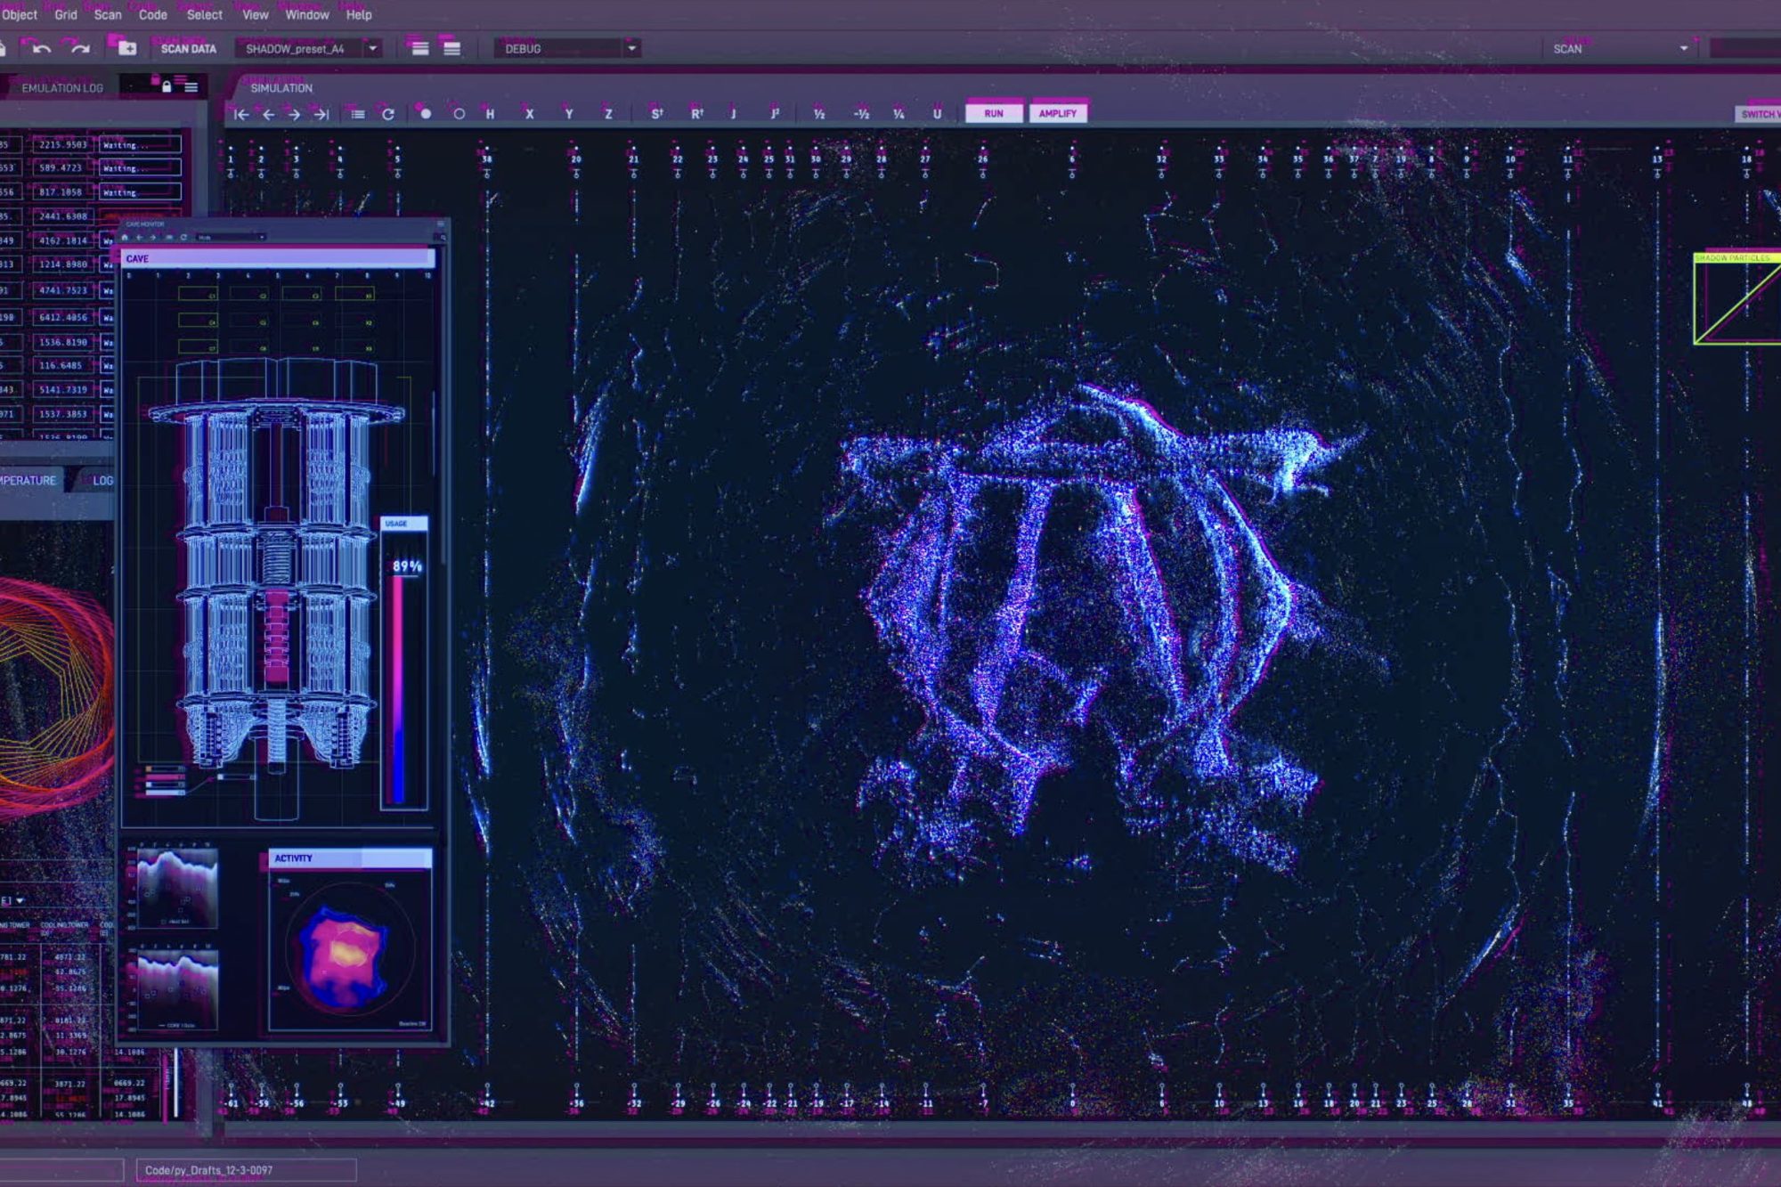
Task: Click the add new folder icon
Action: (x=126, y=48)
